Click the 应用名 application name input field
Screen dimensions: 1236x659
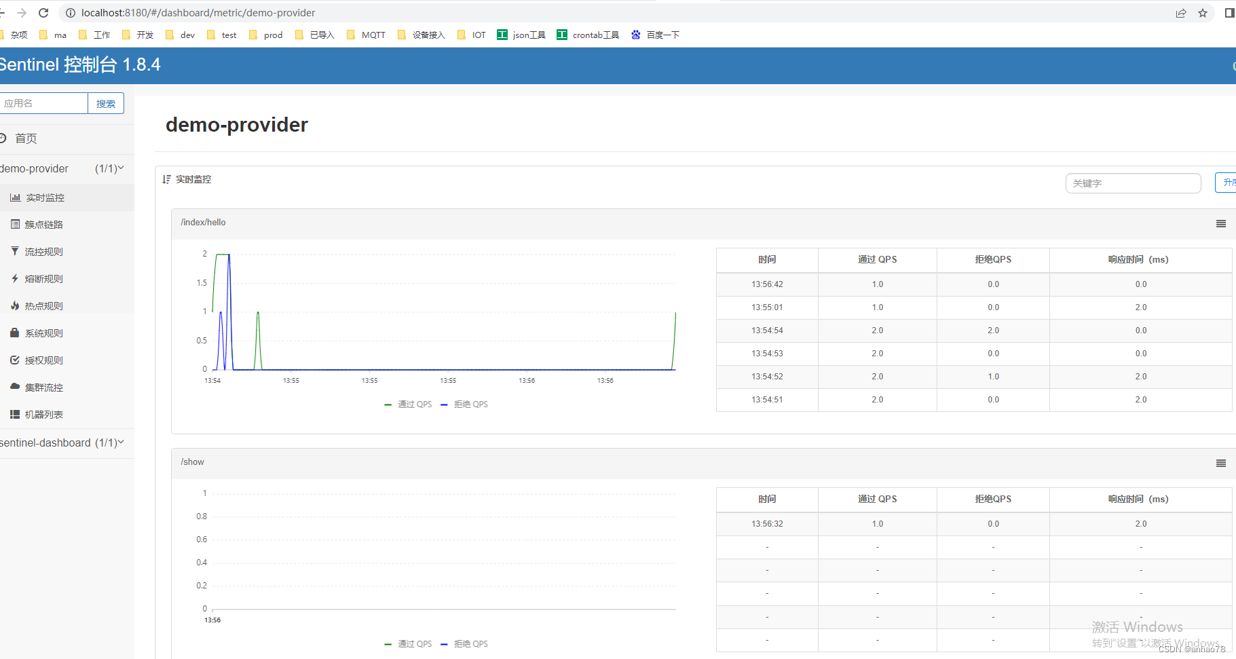(43, 102)
